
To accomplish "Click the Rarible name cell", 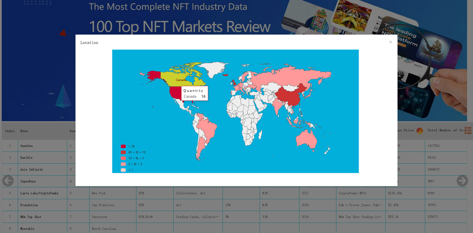I will click(x=43, y=158).
